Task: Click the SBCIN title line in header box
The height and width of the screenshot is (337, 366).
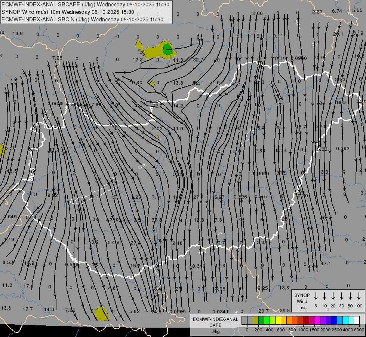Action: point(82,19)
